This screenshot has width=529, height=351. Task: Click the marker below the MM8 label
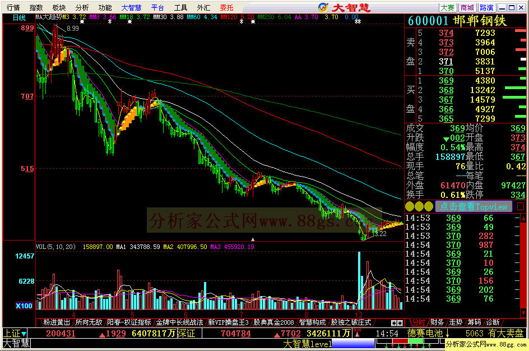point(110,22)
